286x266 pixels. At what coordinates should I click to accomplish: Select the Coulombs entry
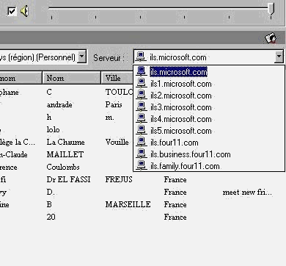coord(63,167)
